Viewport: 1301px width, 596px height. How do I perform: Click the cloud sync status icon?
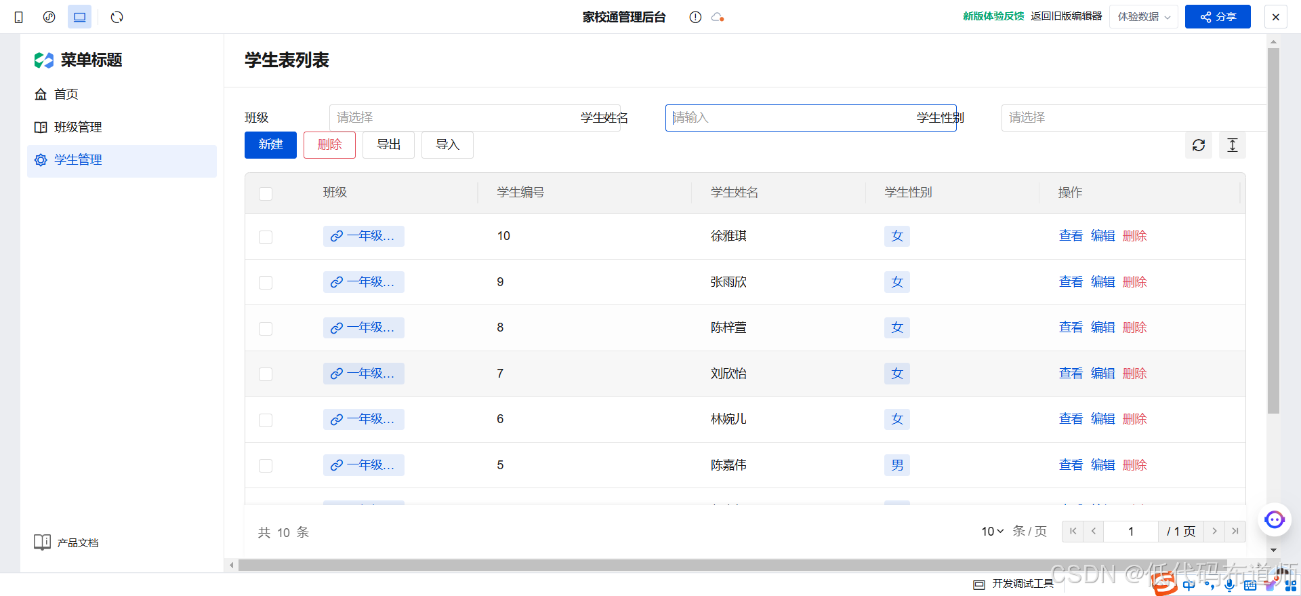[718, 17]
